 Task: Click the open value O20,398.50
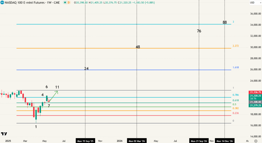(x=81, y=3)
